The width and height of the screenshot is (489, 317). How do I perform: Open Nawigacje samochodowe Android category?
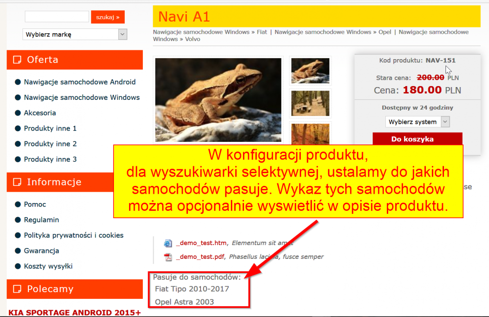[x=80, y=82]
